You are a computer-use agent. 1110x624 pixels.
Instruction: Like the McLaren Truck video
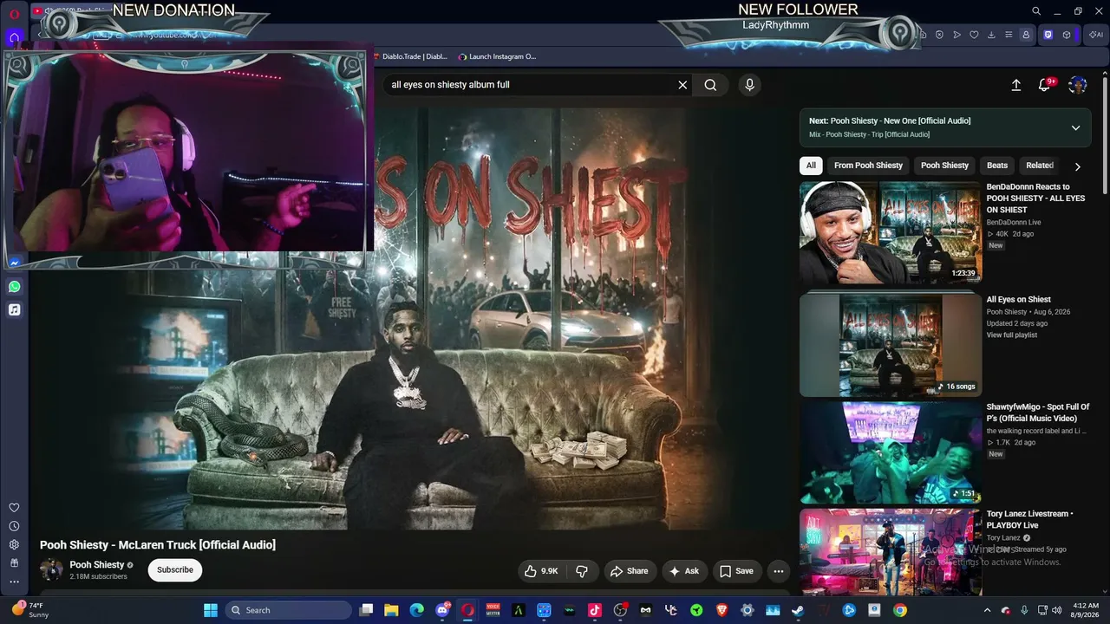tap(541, 571)
